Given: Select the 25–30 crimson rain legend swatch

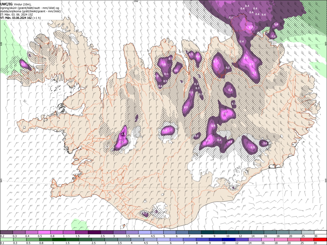Looking at the screenshot, I should (307, 239).
